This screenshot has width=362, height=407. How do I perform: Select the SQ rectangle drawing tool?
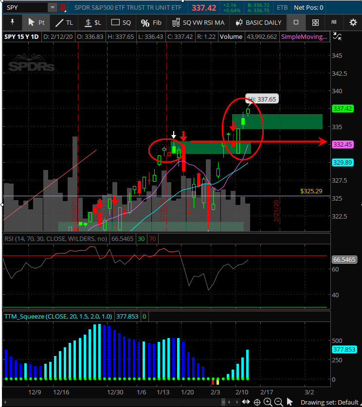coord(121,22)
